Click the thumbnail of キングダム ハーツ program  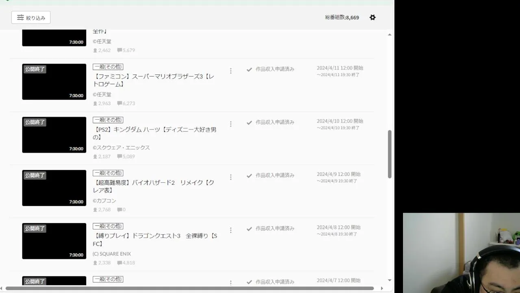point(54,135)
